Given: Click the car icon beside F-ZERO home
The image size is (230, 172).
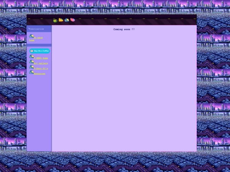Looking at the screenshot, I should [32, 56].
